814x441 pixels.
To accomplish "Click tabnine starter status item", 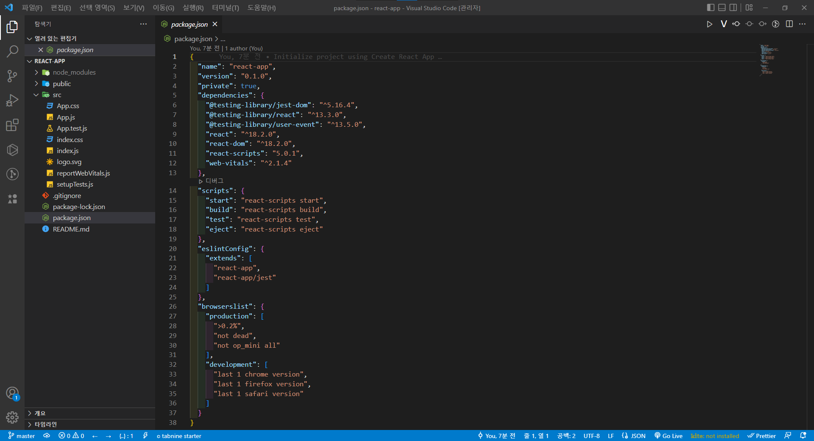I will click(x=179, y=436).
